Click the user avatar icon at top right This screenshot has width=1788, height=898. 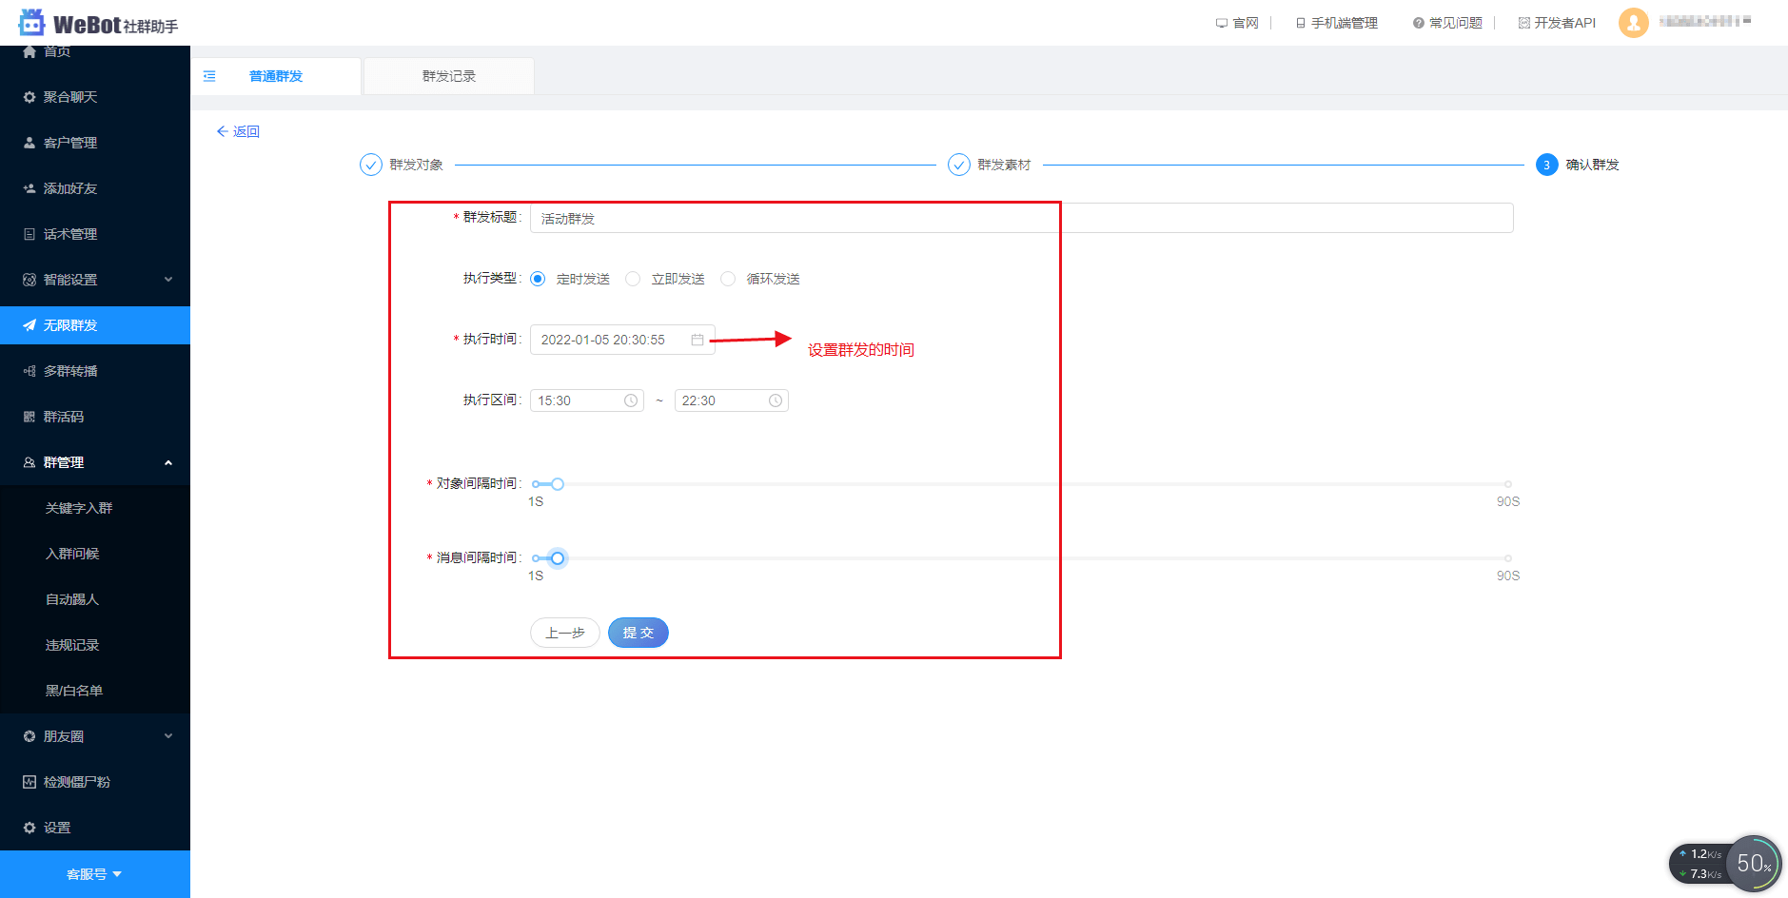coord(1633,23)
